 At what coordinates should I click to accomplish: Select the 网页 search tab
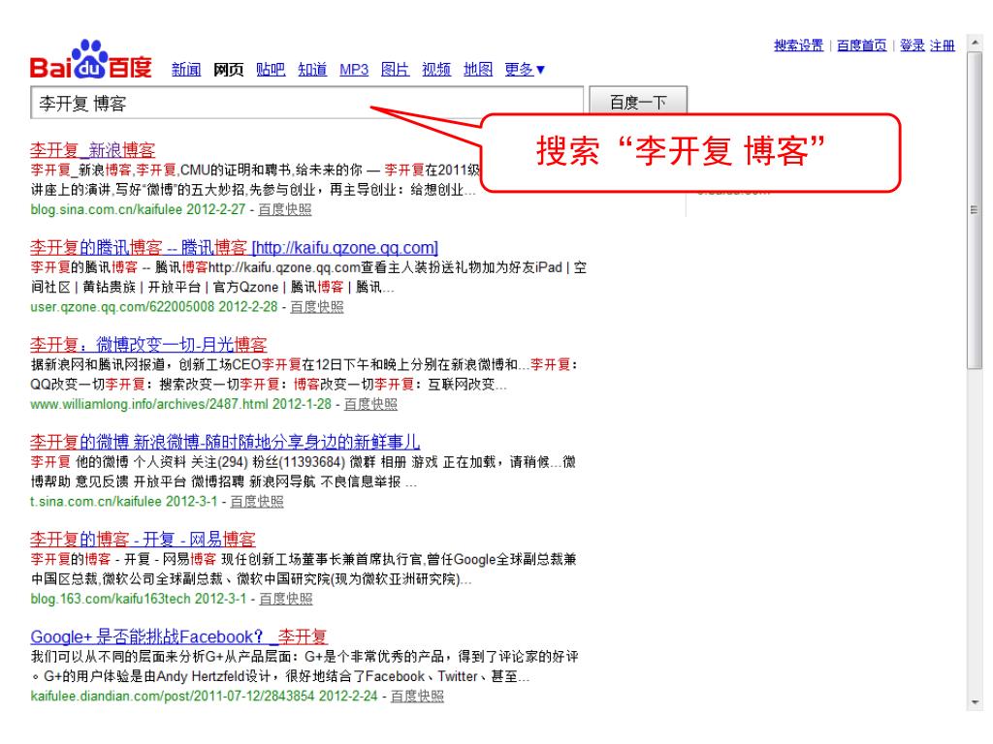click(x=228, y=70)
